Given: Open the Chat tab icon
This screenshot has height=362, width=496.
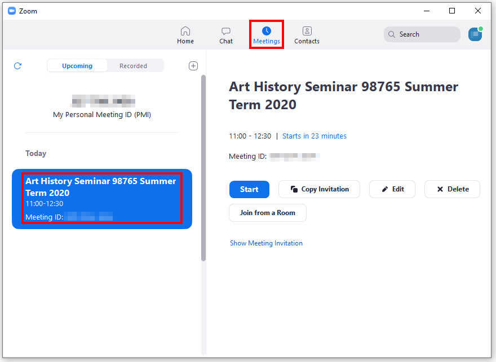Looking at the screenshot, I should (226, 31).
